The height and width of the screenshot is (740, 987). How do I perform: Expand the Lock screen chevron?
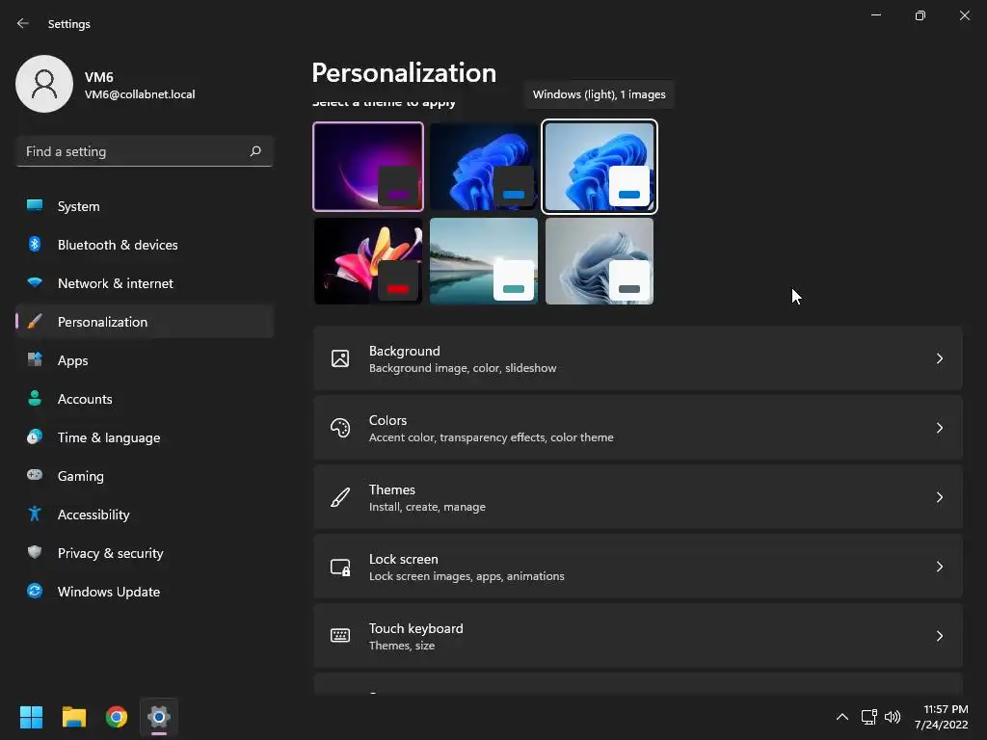[939, 567]
